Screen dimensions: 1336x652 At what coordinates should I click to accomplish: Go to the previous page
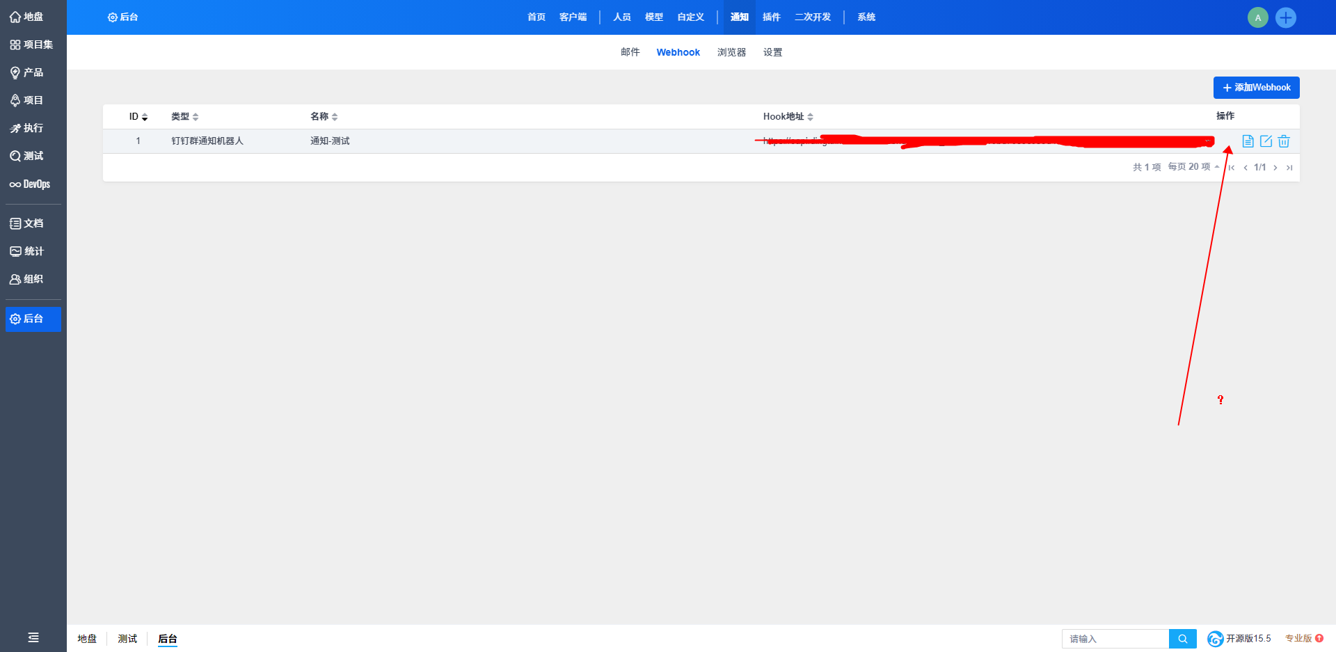click(1245, 168)
